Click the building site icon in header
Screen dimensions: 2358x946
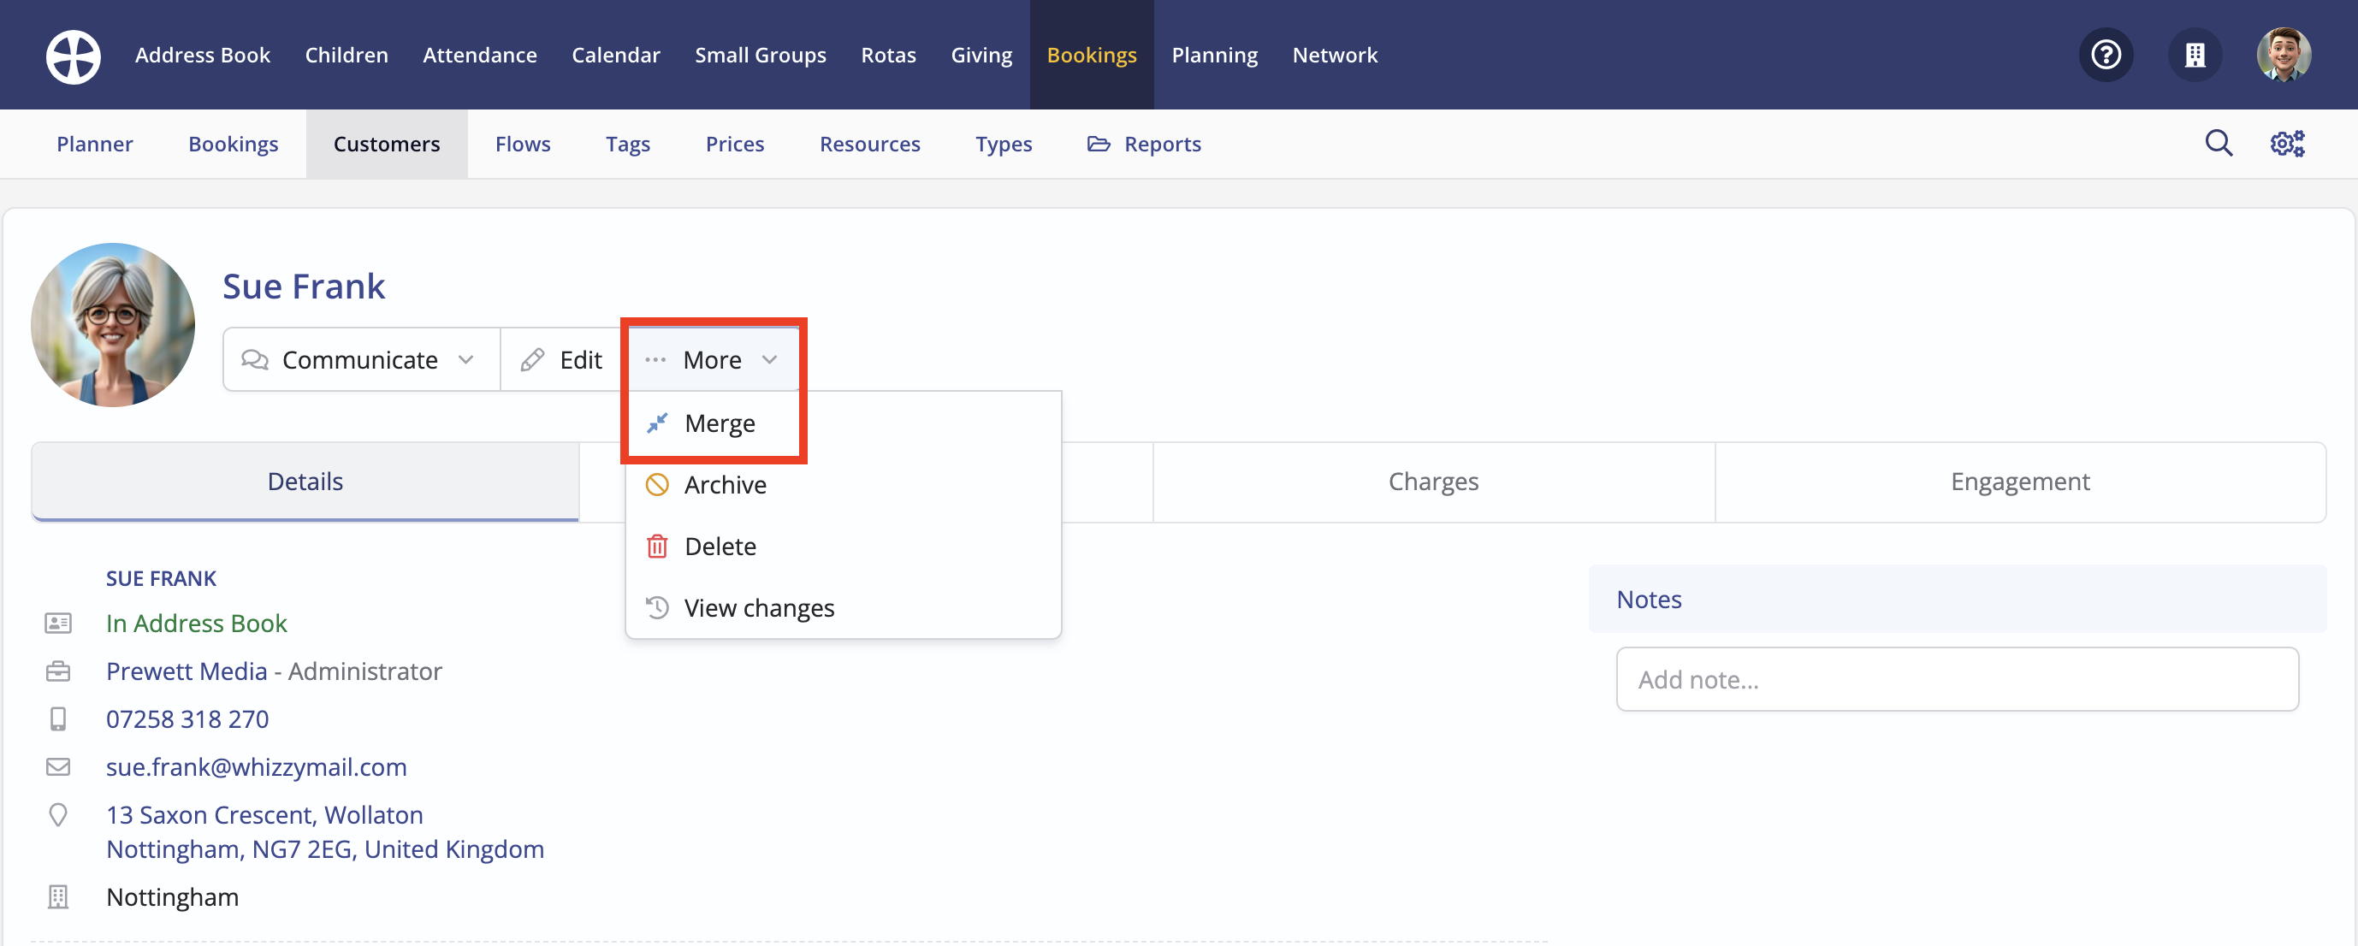pos(2194,55)
